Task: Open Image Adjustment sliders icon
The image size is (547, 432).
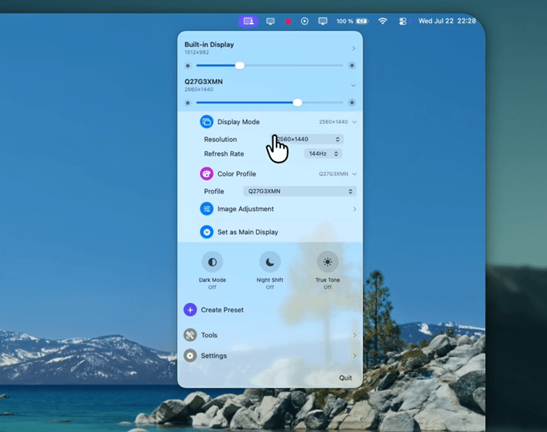Action: click(x=207, y=209)
